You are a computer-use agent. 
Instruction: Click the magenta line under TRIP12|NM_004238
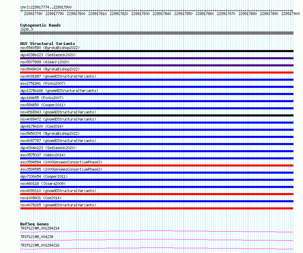[157, 240]
